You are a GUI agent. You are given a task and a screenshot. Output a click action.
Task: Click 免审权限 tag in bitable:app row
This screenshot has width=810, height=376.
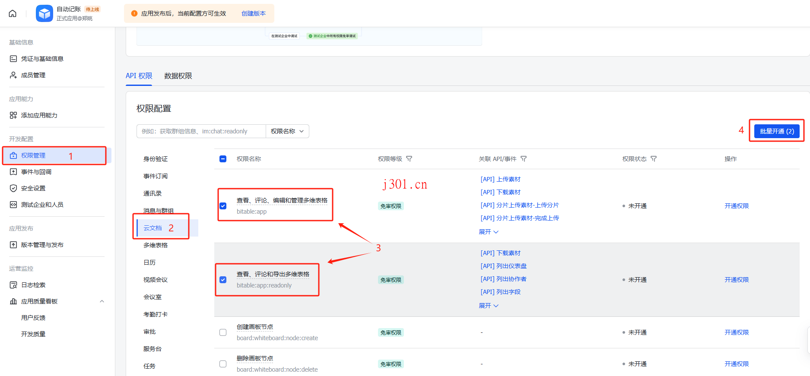click(x=391, y=206)
